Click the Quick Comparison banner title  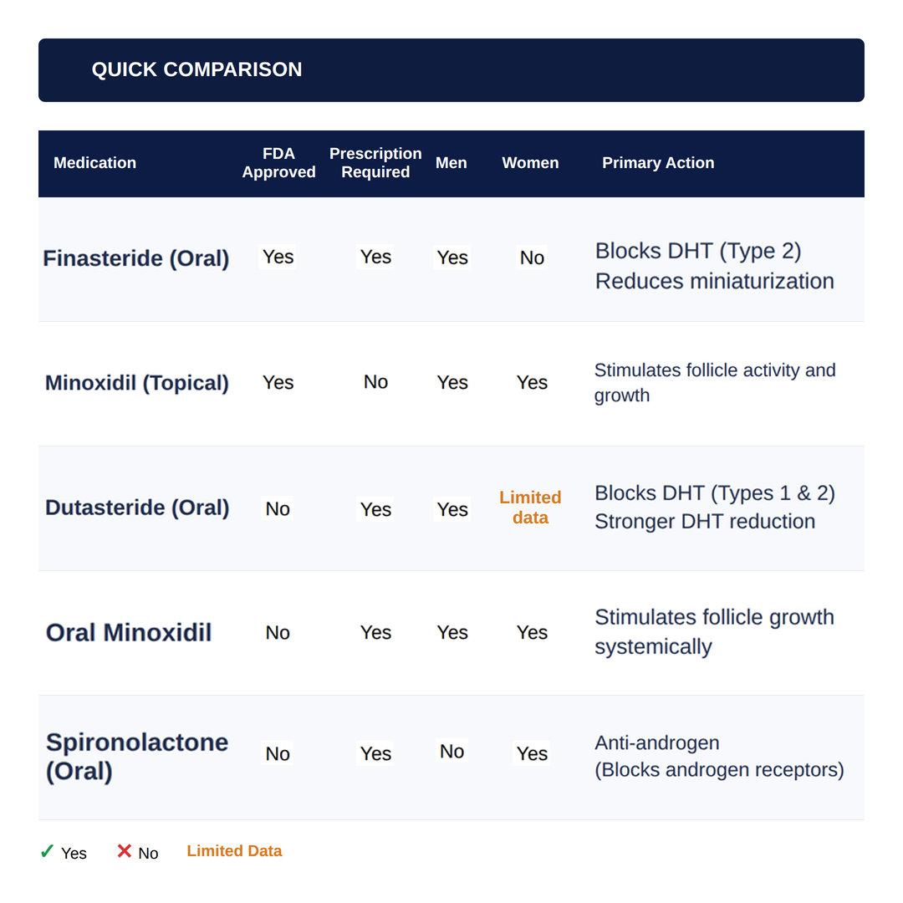point(197,69)
